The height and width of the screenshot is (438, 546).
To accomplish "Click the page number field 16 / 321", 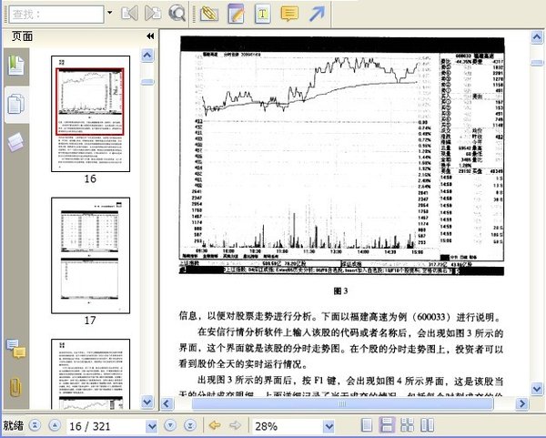I will [106, 426].
